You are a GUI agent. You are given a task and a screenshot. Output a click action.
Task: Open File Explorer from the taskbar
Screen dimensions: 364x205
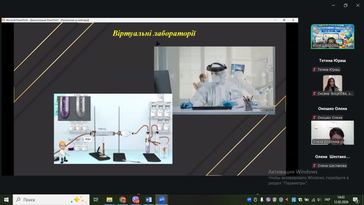pyautogui.click(x=109, y=200)
